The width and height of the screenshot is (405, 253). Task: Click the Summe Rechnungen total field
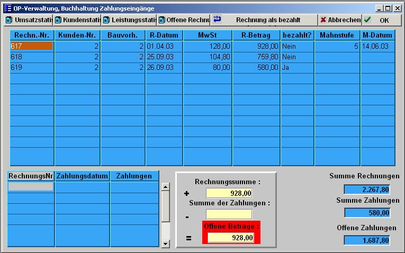click(367, 189)
